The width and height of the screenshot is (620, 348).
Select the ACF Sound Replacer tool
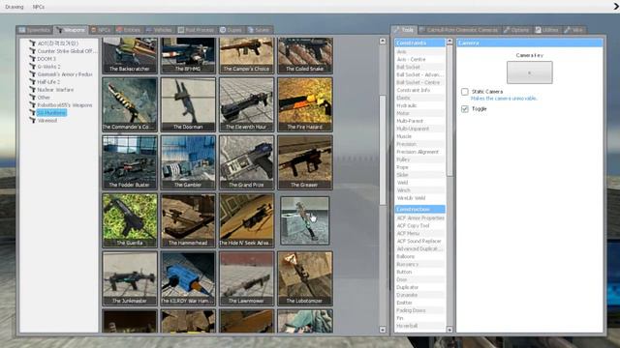point(419,241)
